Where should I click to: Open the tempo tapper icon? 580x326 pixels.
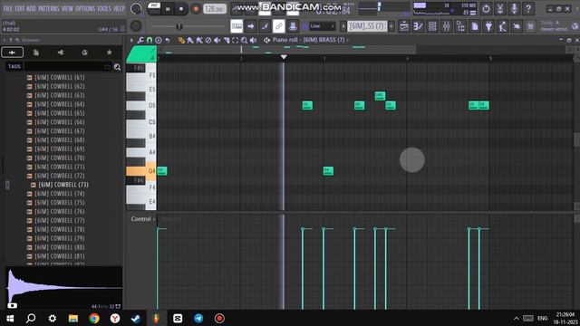[503, 26]
